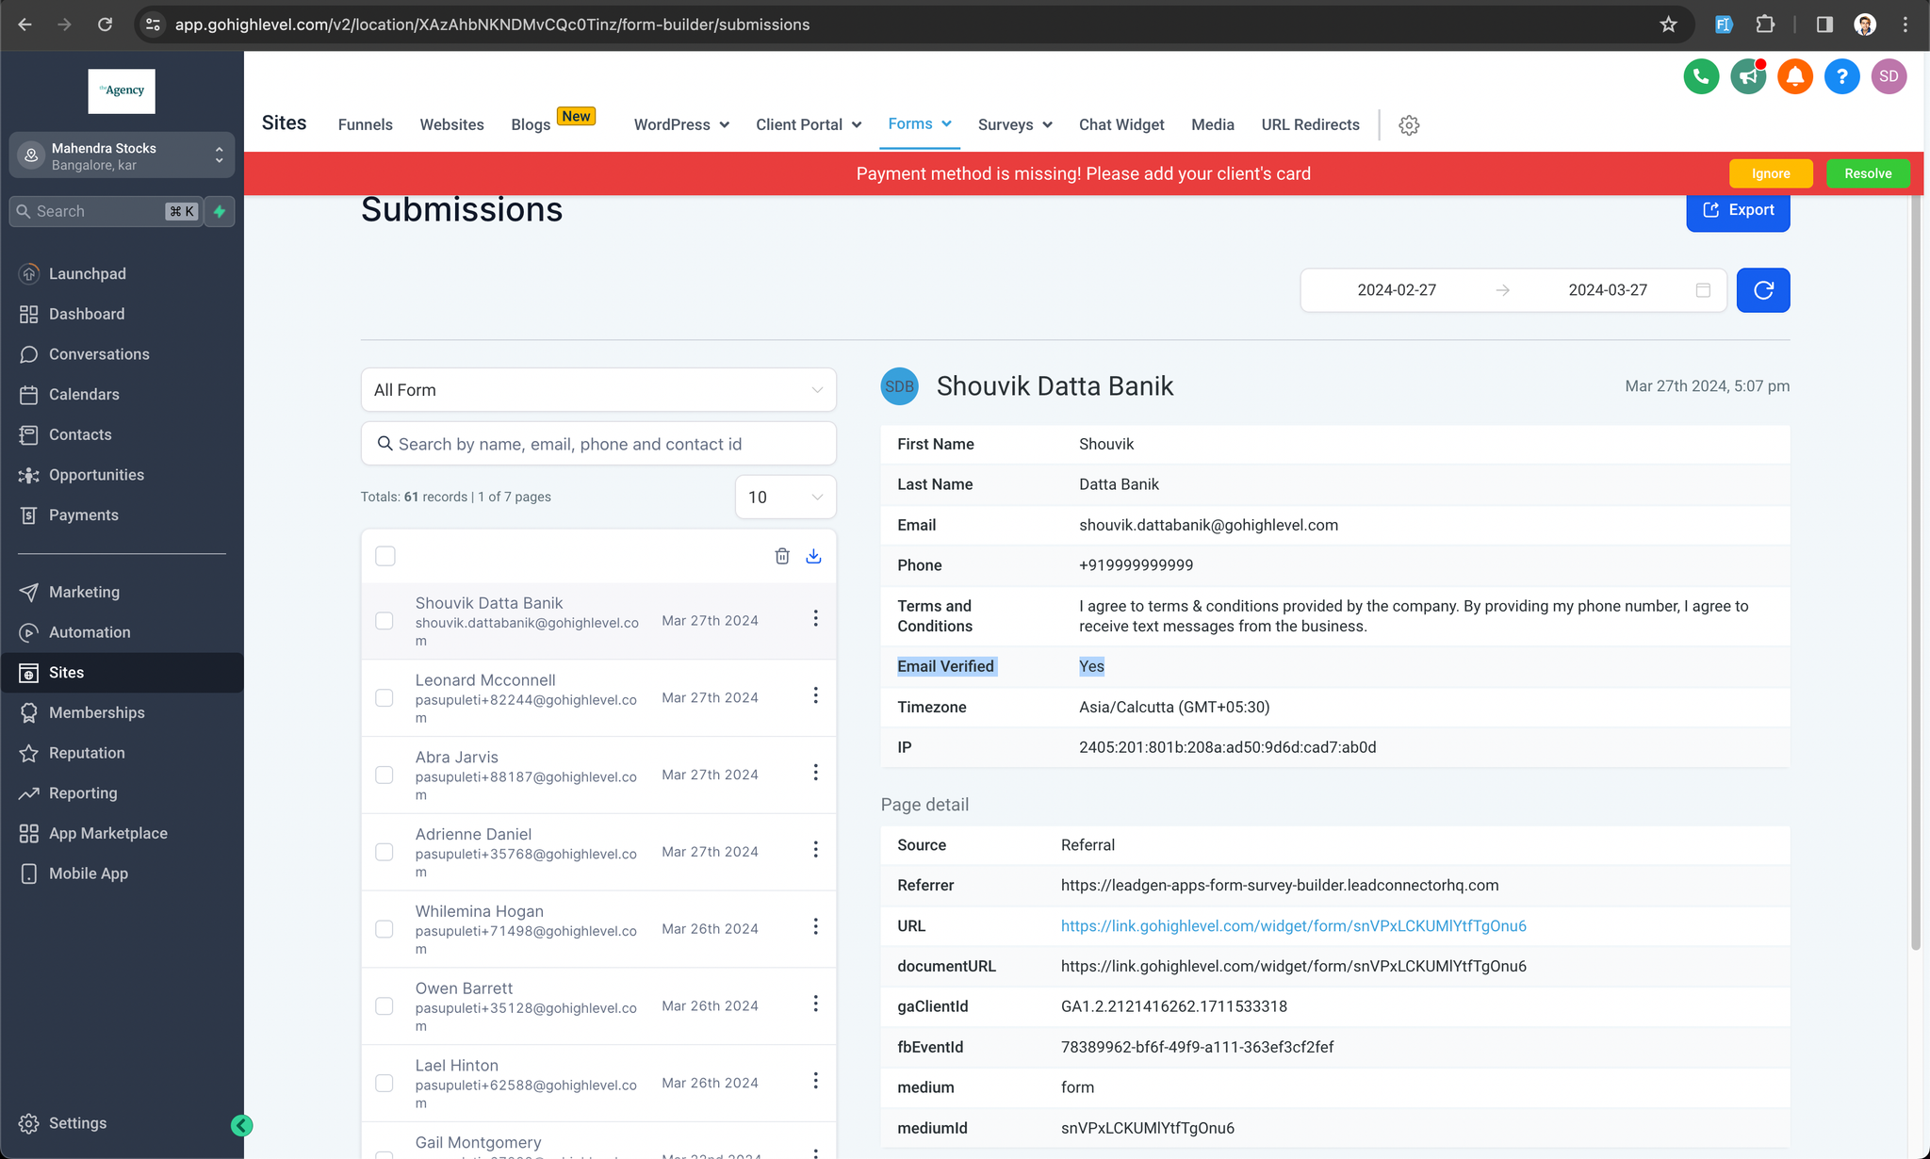Check the Leonard Mcconnell submission
The height and width of the screenshot is (1159, 1930).
pyautogui.click(x=384, y=698)
